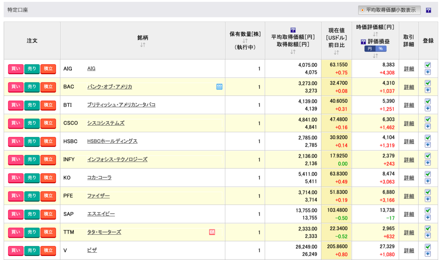Open インフォシス・テクノロジーズ link
The height and width of the screenshot is (260, 444).
pyautogui.click(x=117, y=160)
